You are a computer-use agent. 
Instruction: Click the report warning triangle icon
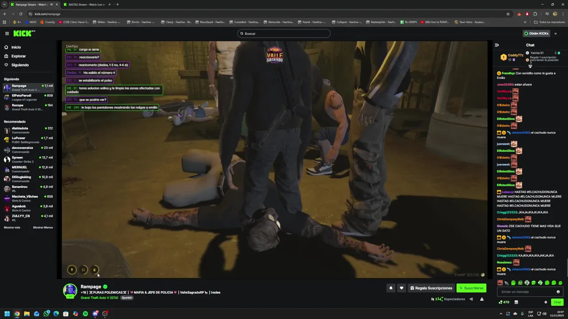[x=481, y=299]
